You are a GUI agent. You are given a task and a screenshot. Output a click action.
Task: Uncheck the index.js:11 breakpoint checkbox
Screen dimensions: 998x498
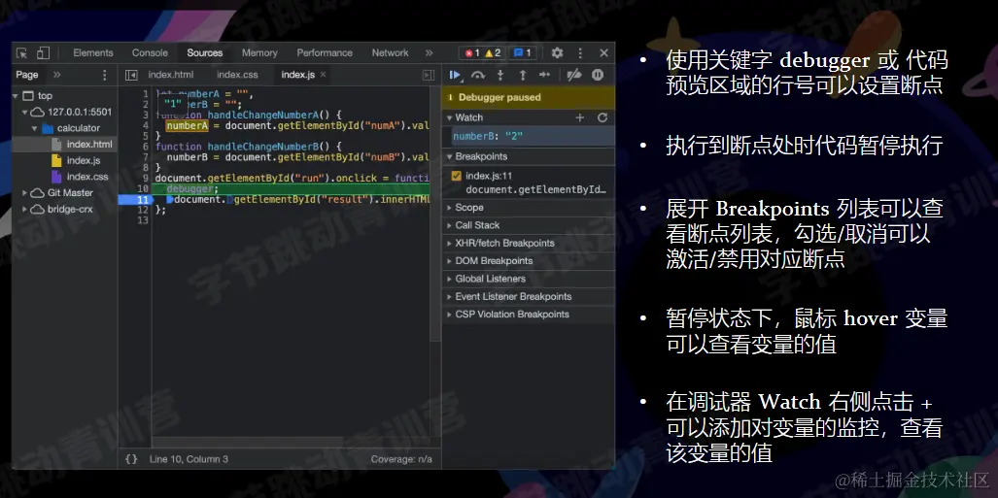pyautogui.click(x=457, y=176)
